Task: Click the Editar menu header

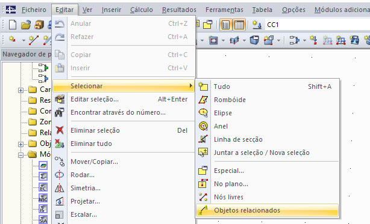Action: pos(64,10)
